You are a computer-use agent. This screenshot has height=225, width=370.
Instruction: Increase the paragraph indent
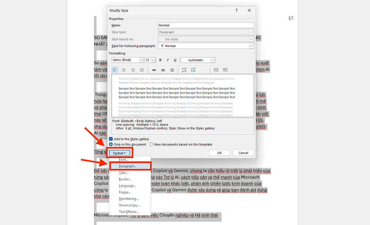click(225, 70)
